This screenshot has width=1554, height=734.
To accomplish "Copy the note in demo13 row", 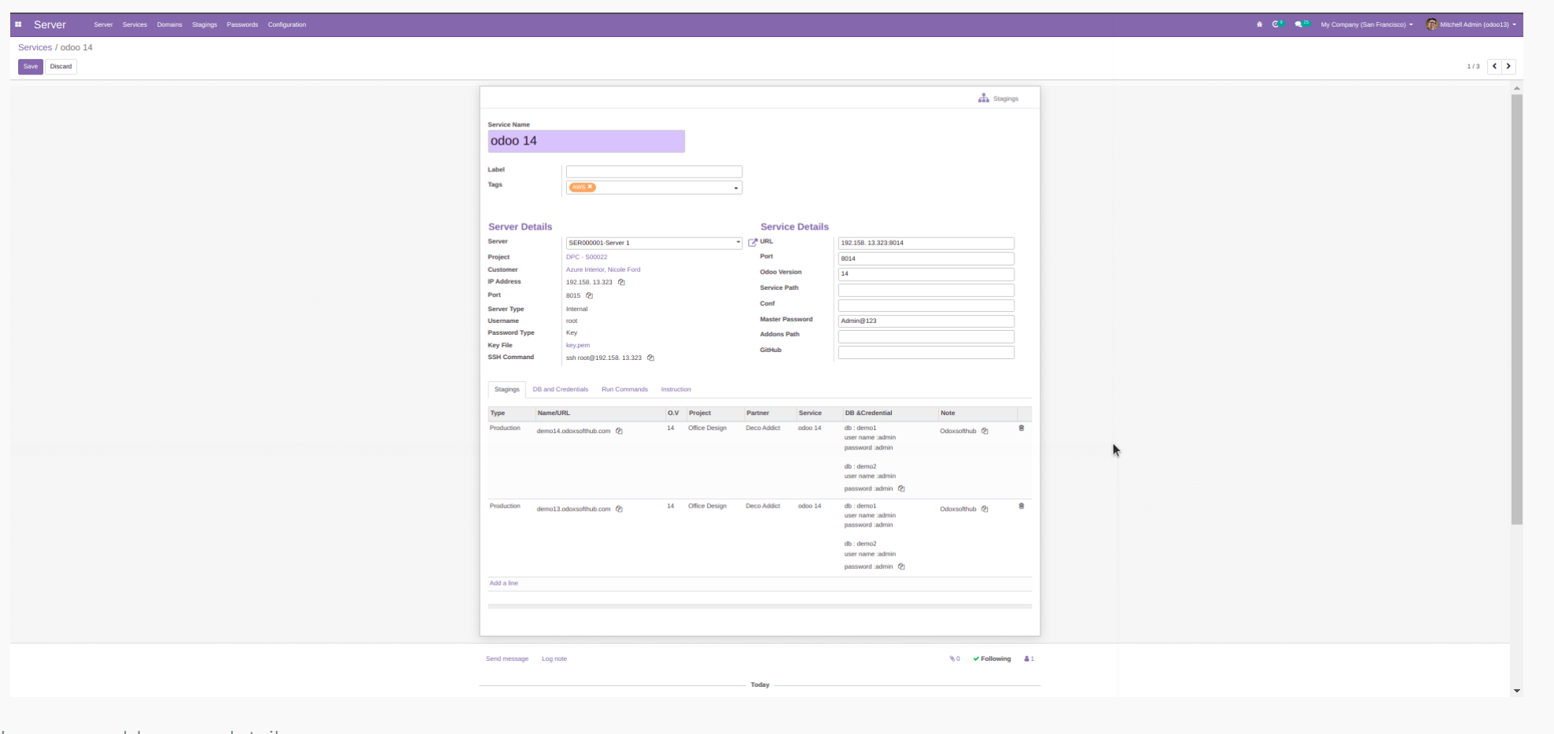I will [985, 508].
